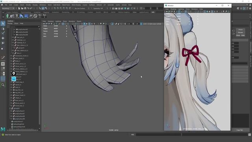Activate the Scale tool in toolbox
Image resolution: width=252 pixels, height=142 pixels.
click(3, 49)
